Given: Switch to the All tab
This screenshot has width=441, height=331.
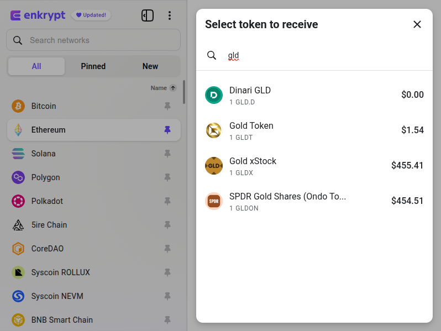Looking at the screenshot, I should (x=36, y=66).
